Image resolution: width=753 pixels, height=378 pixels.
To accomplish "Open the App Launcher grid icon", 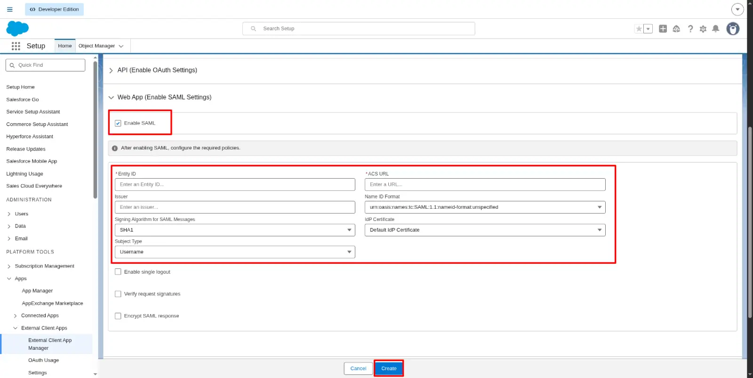I will pyautogui.click(x=16, y=46).
